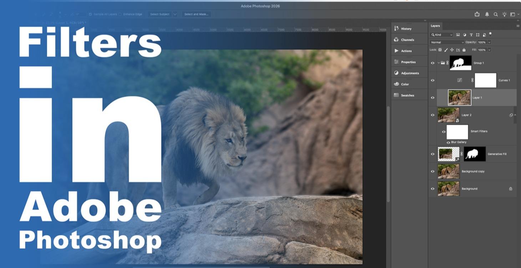
Task: Open the Normal blend mode dropdown
Action: [x=447, y=42]
